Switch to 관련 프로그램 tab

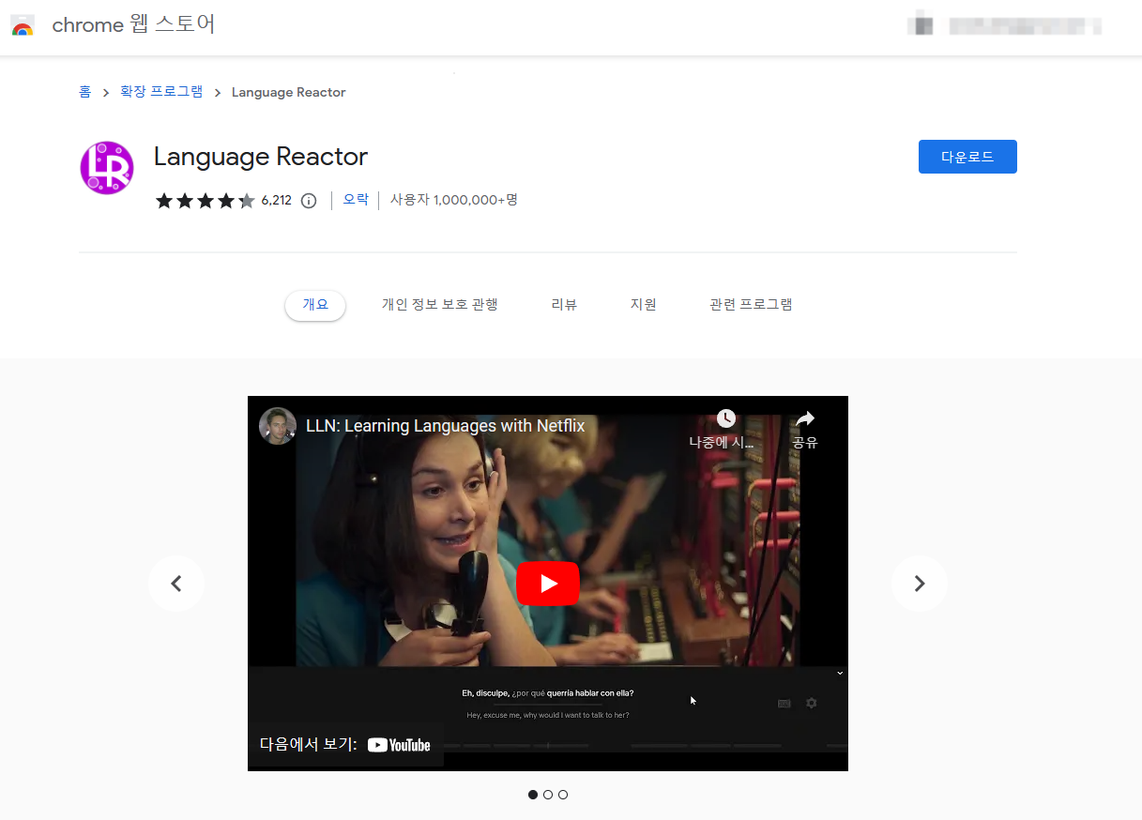(x=752, y=305)
